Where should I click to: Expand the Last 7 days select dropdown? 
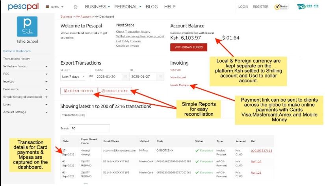pyautogui.click(x=73, y=76)
